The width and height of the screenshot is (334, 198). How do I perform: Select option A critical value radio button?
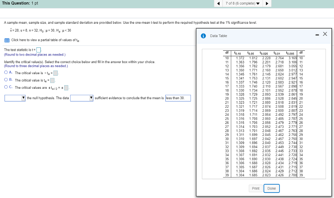tap(6, 73)
